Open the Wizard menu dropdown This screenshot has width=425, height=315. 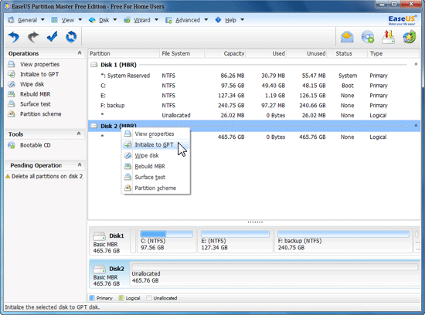pyautogui.click(x=141, y=20)
